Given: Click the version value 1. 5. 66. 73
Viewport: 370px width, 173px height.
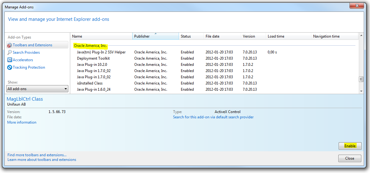Looking at the screenshot, I should coord(57,112).
